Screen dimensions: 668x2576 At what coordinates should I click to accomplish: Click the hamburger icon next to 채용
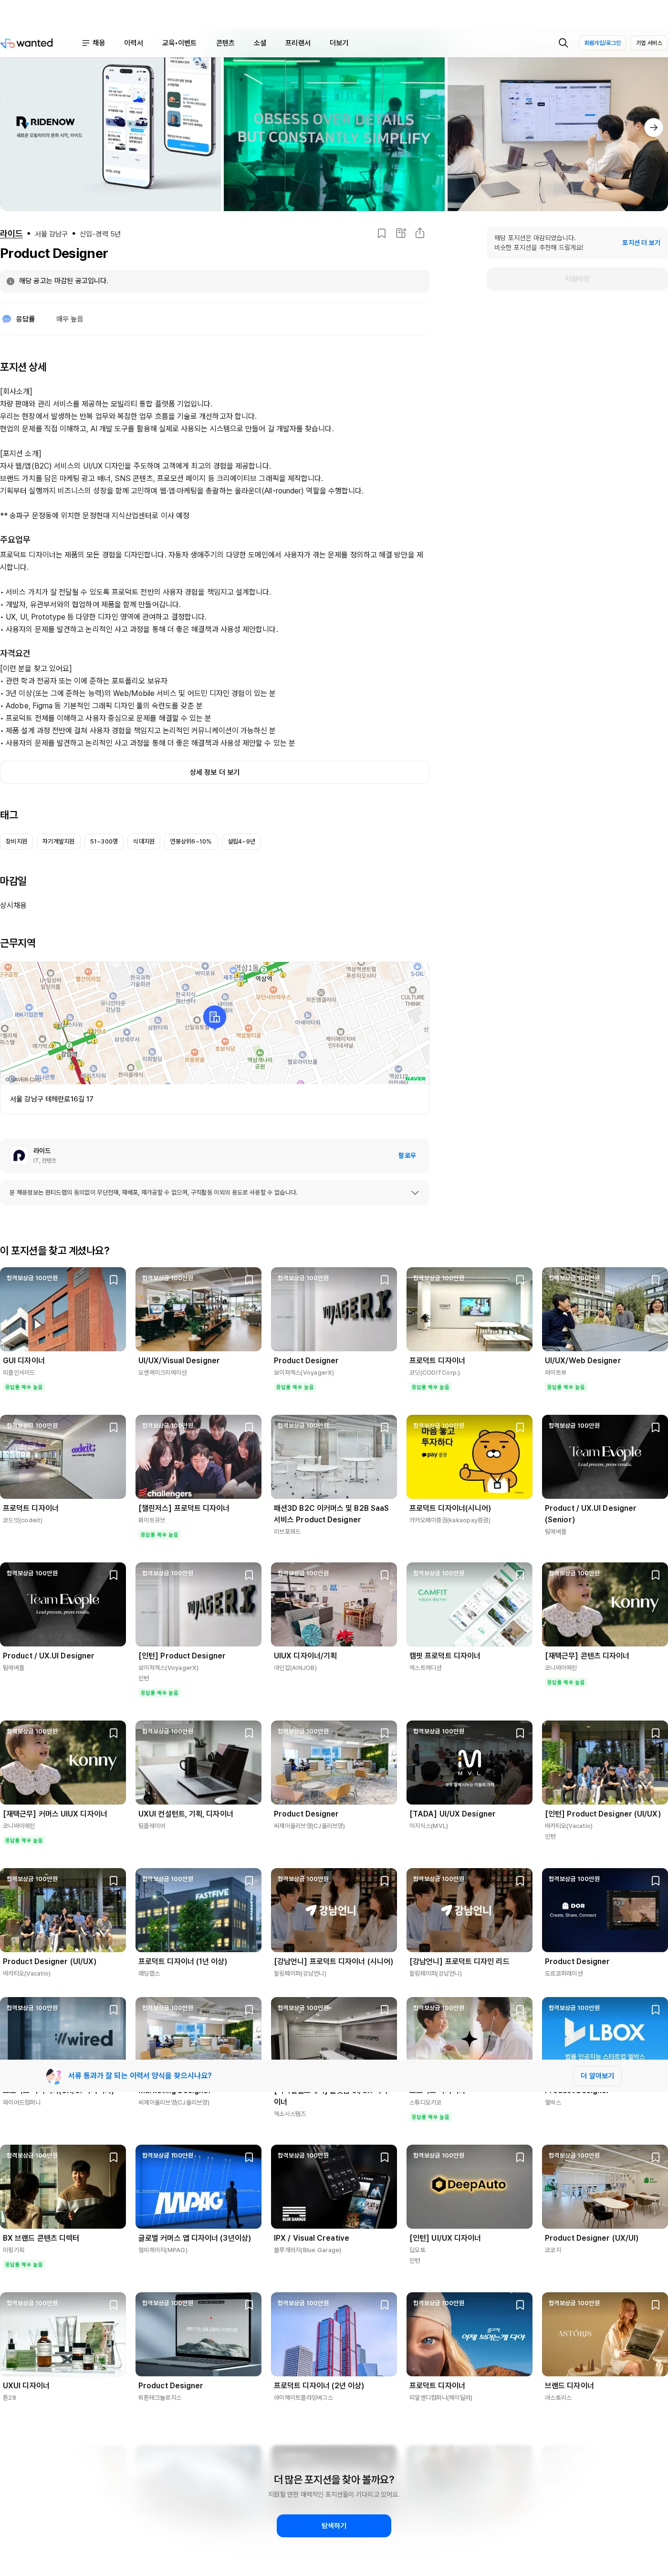click(86, 43)
